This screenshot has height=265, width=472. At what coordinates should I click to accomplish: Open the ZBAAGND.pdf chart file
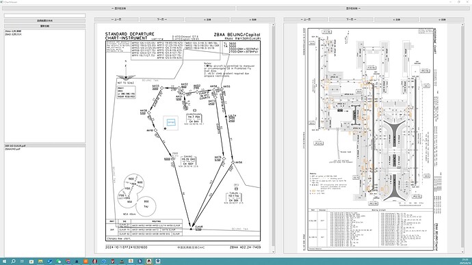tap(12, 149)
